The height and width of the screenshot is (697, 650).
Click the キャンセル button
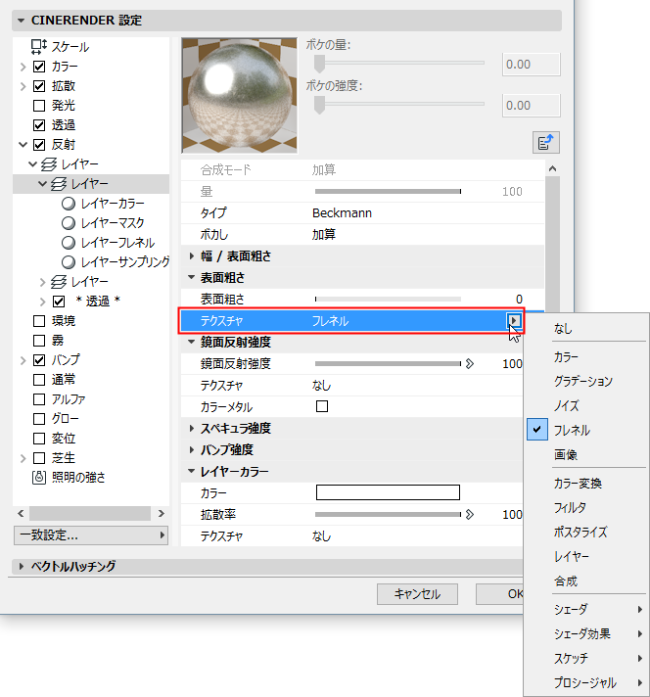click(417, 594)
